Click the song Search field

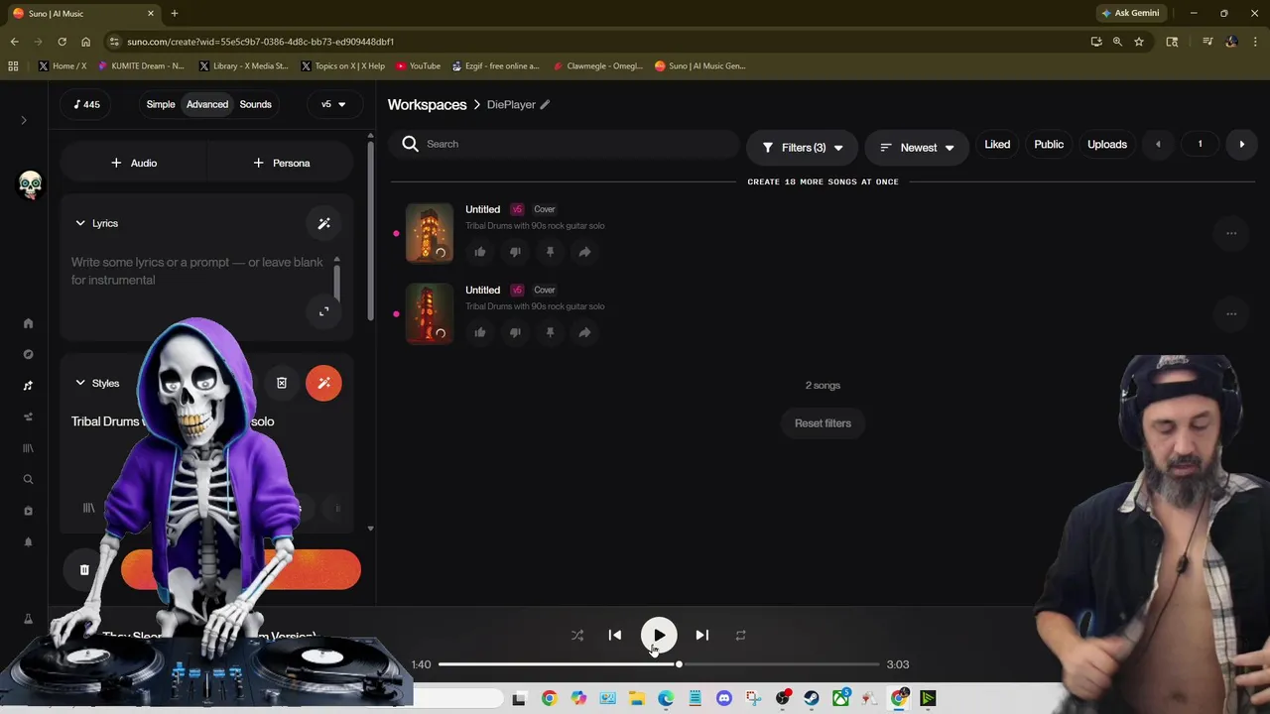tap(565, 145)
